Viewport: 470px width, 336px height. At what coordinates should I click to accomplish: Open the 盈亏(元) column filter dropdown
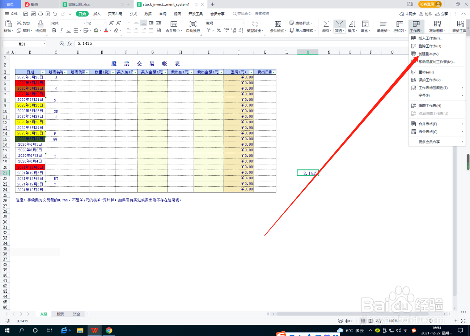251,72
